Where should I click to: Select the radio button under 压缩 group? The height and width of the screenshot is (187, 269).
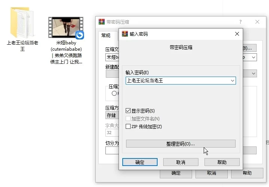(x=114, y=93)
